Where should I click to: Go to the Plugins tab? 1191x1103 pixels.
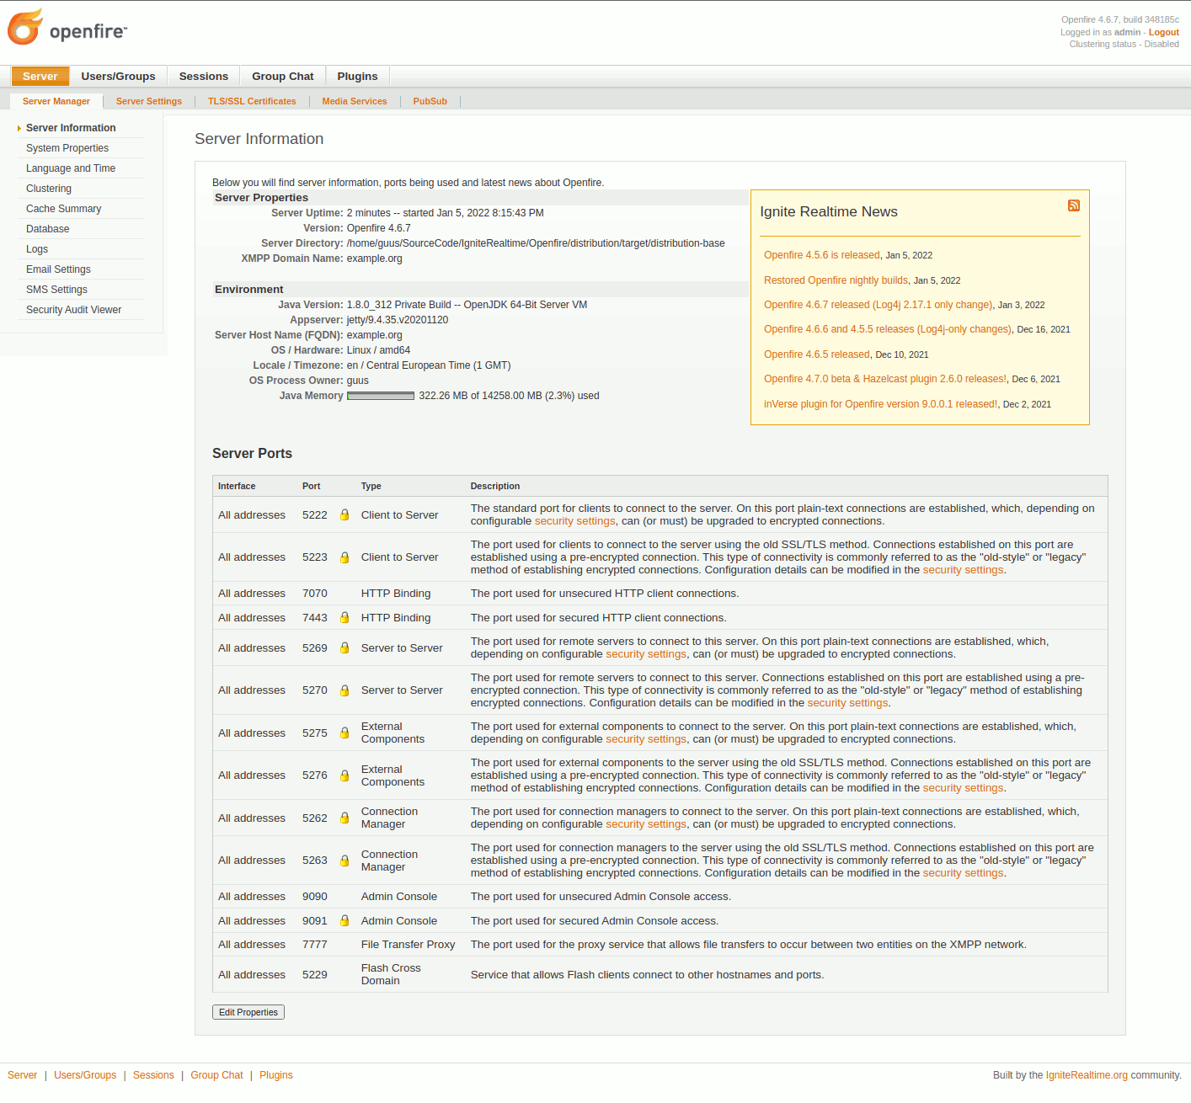point(358,76)
